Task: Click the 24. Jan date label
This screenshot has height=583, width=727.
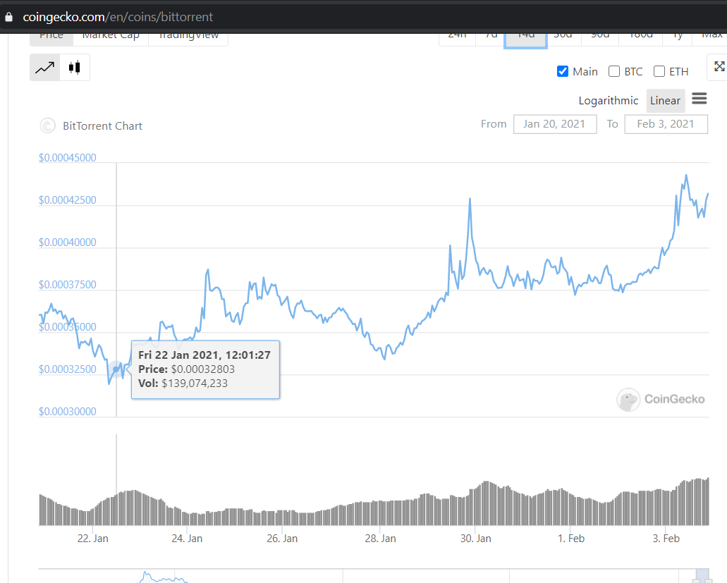Action: click(187, 539)
